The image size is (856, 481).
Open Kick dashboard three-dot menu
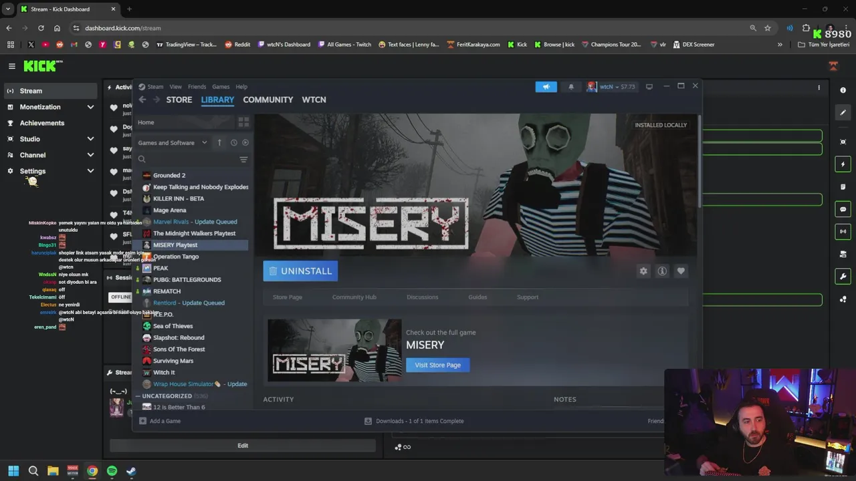coord(819,88)
